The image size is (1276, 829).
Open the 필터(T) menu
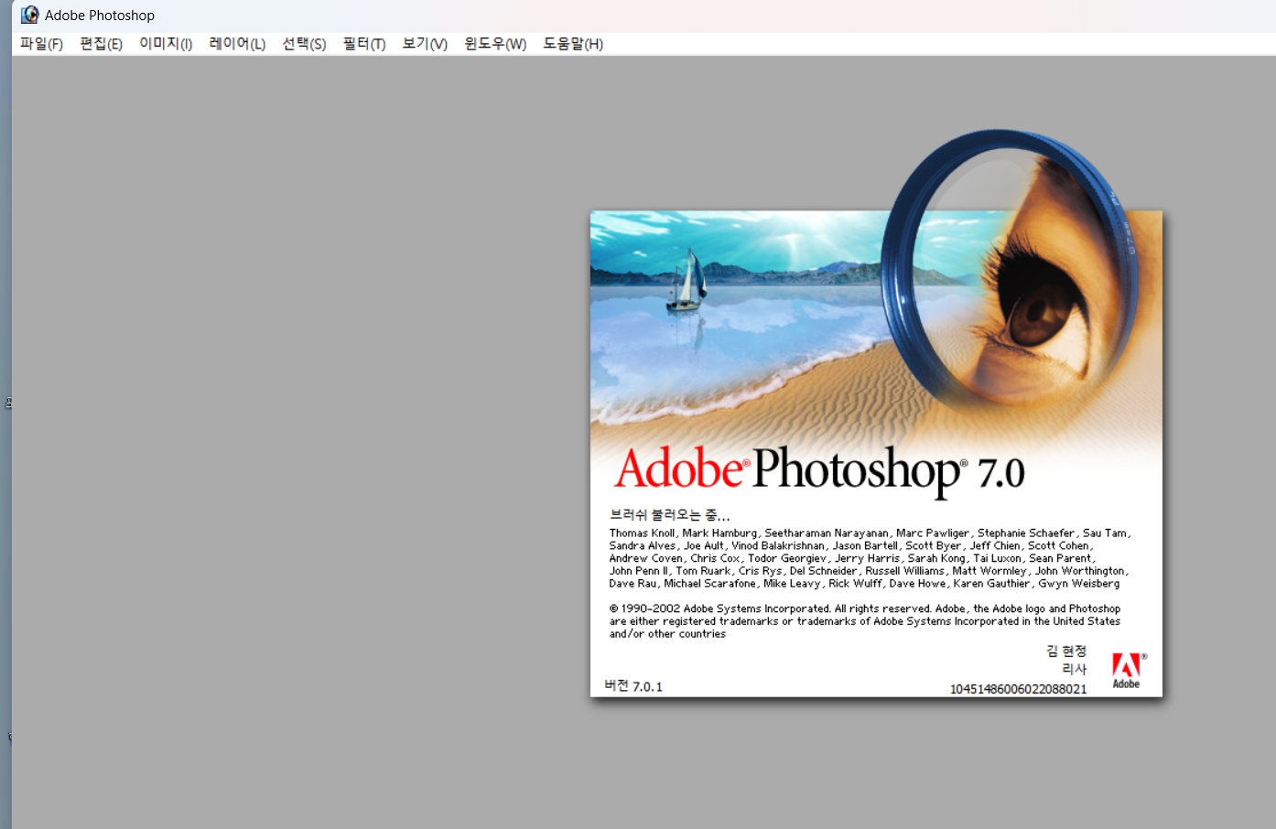[364, 44]
